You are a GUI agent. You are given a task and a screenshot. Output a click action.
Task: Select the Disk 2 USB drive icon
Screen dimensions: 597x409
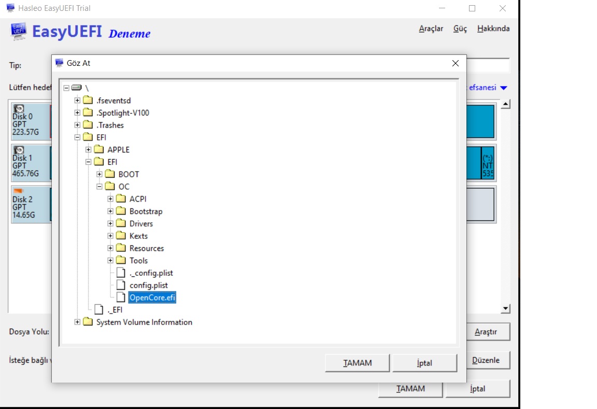19,192
